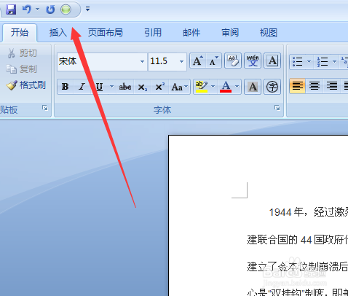Image resolution: width=348 pixels, height=296 pixels.
Task: Open the Change Case Aa menu
Action: [179, 87]
